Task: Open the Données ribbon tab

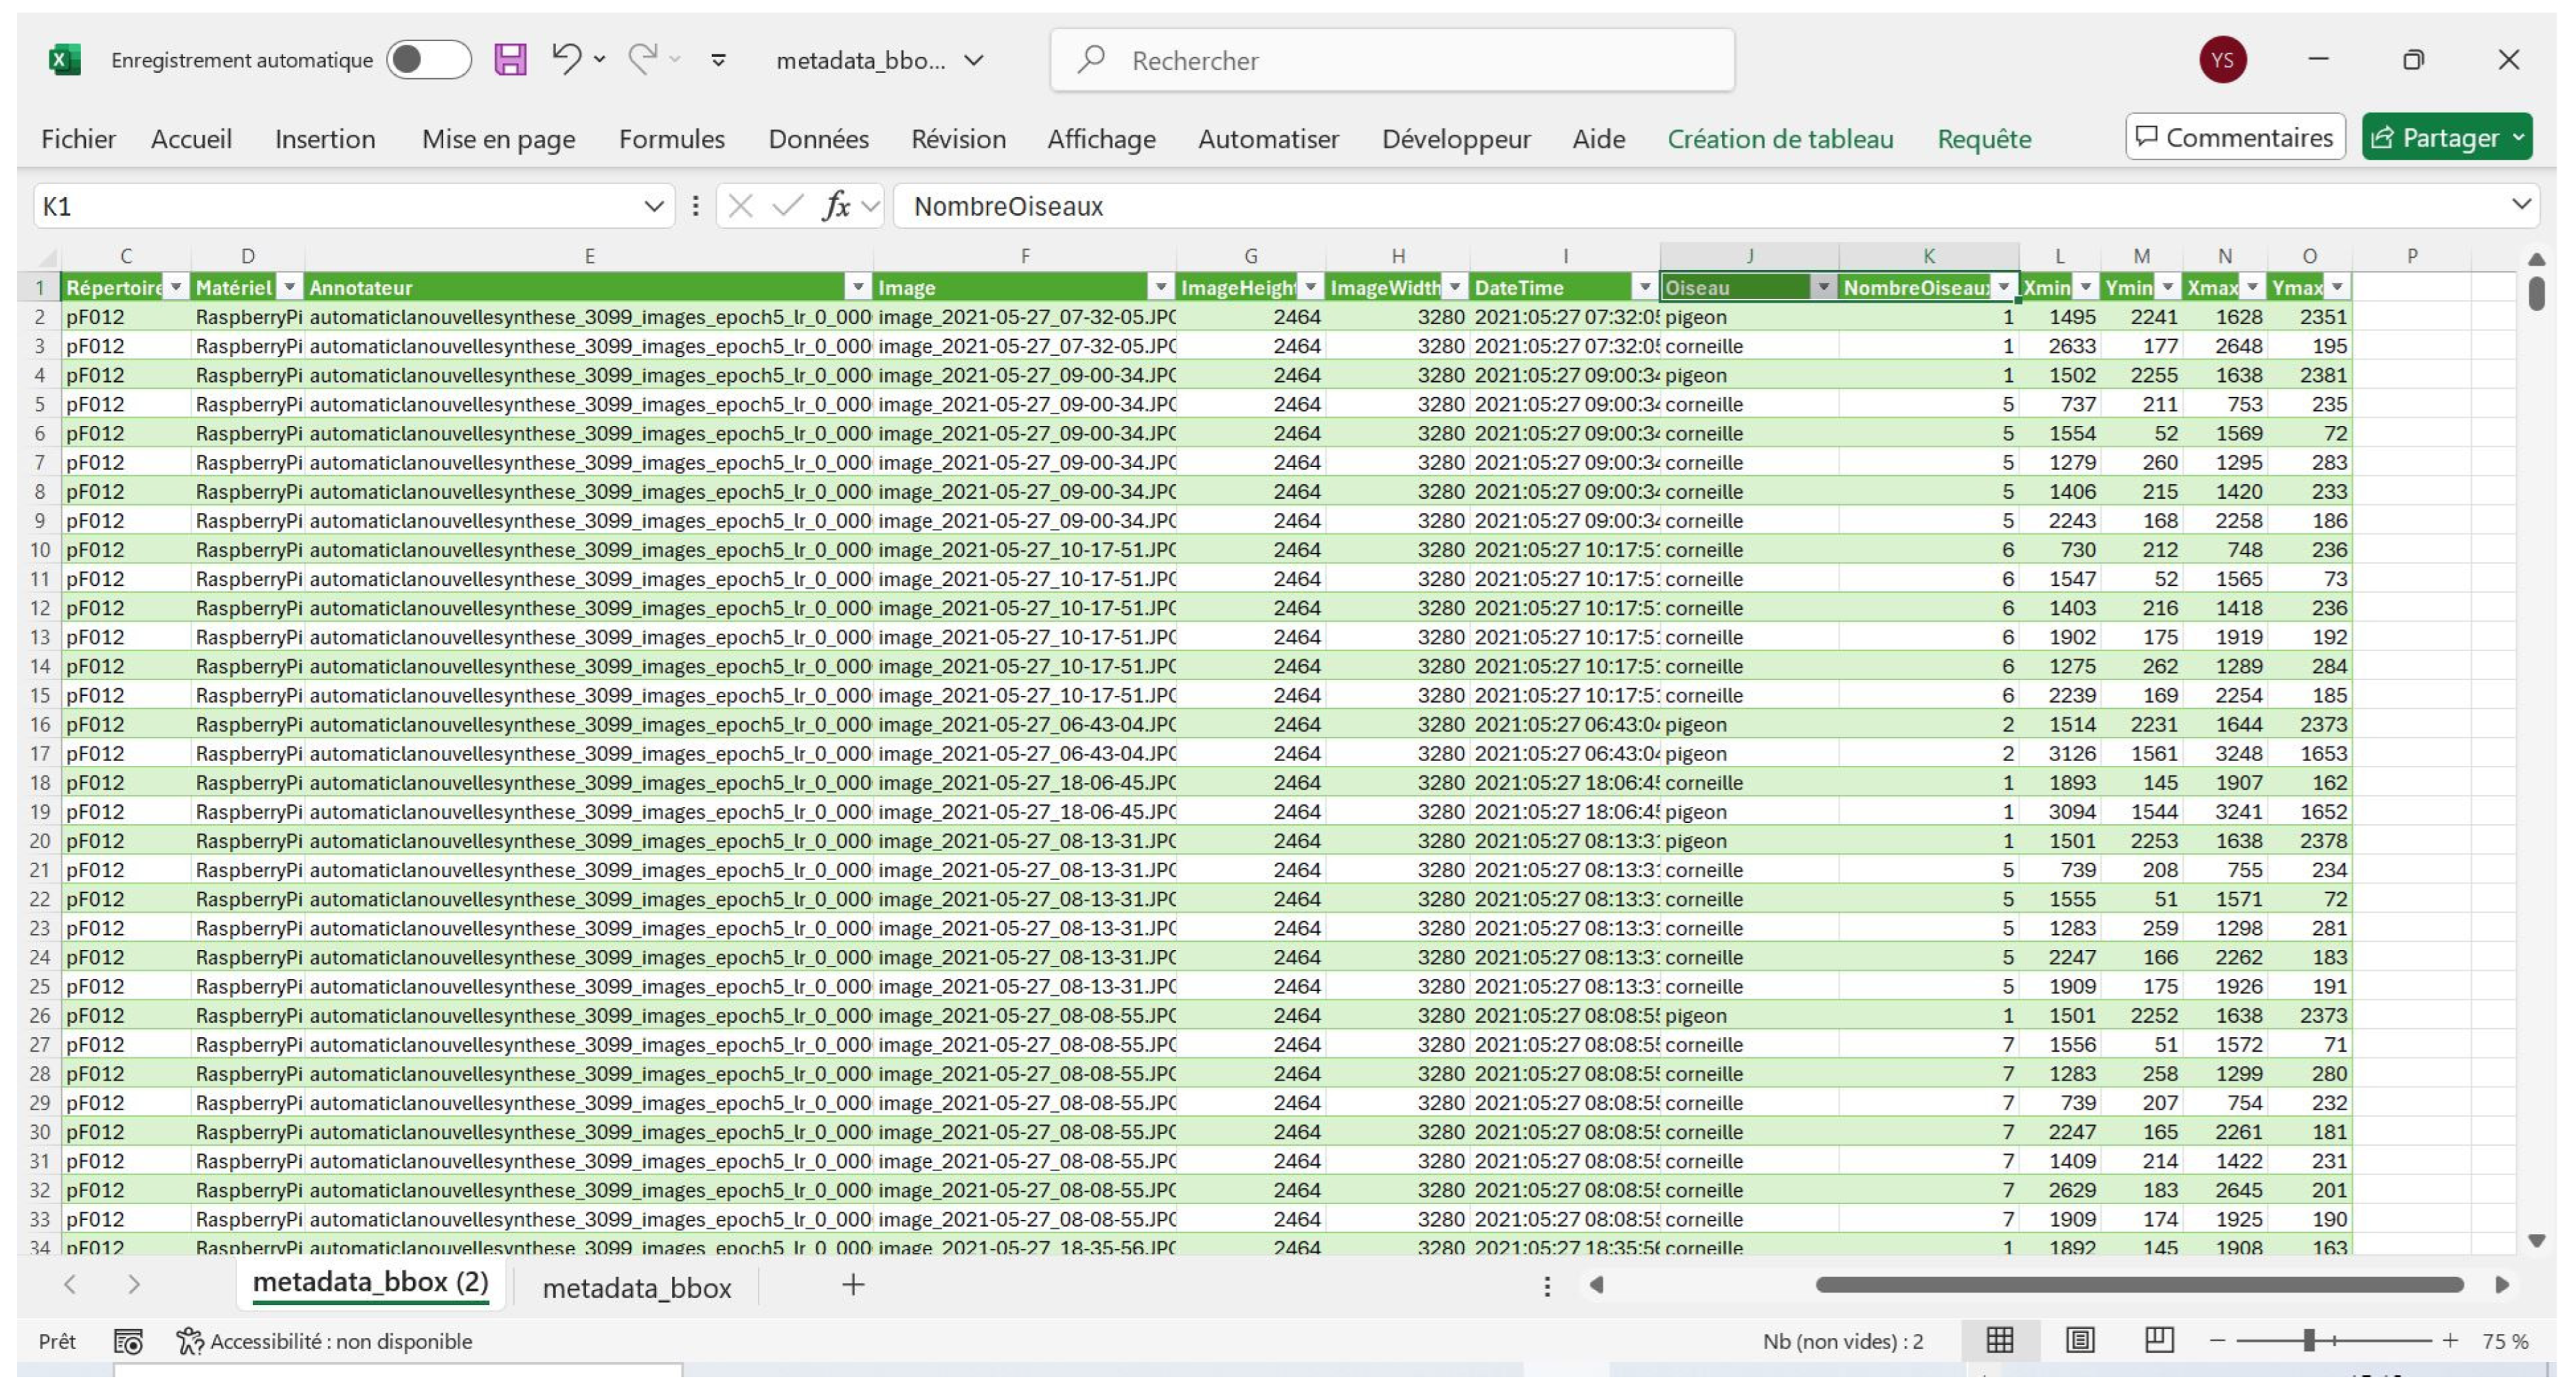Action: tap(818, 139)
